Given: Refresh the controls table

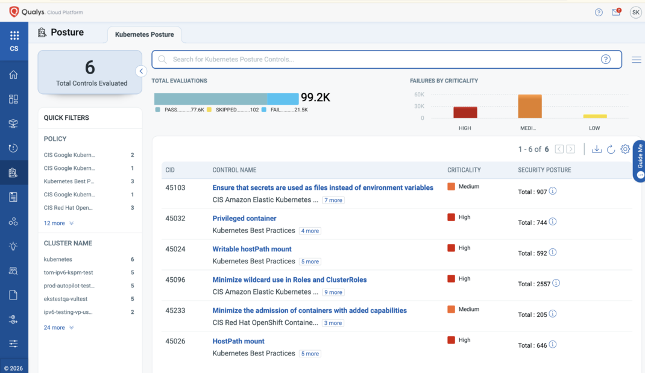Looking at the screenshot, I should (611, 149).
